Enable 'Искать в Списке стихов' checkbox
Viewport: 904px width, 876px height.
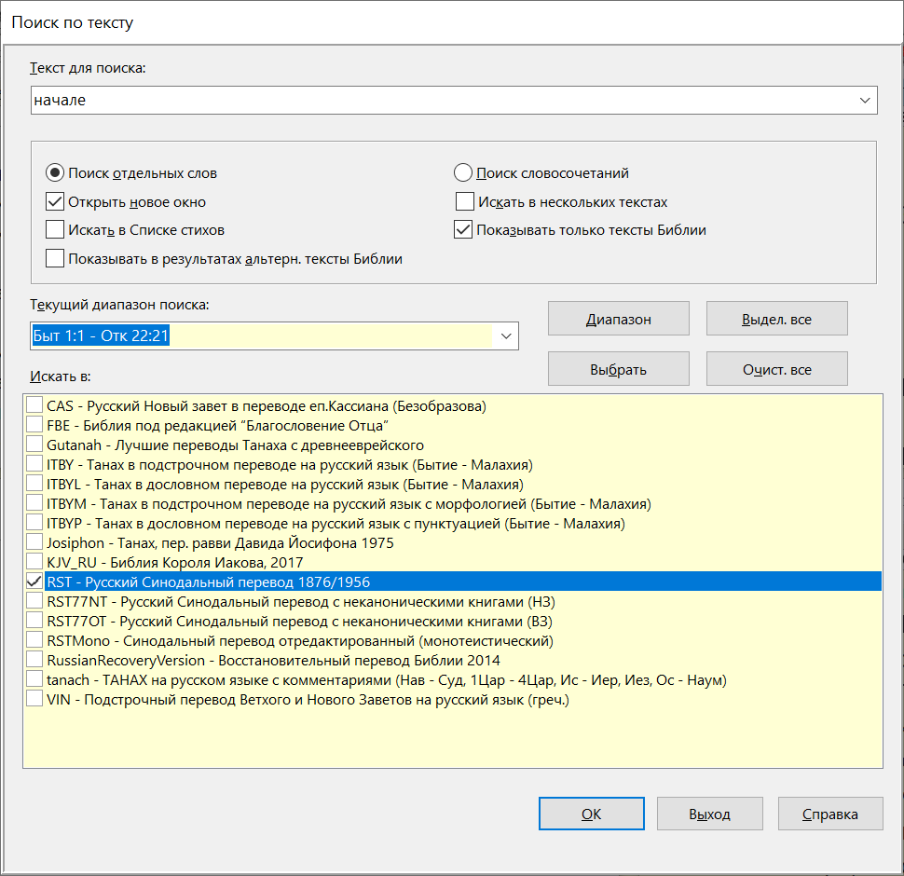click(55, 229)
